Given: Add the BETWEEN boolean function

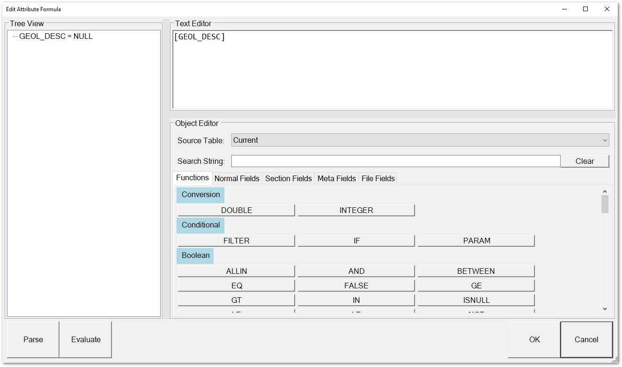Looking at the screenshot, I should pos(475,271).
